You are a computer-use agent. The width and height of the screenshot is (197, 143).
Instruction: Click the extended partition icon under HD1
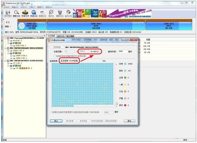(x=11, y=53)
